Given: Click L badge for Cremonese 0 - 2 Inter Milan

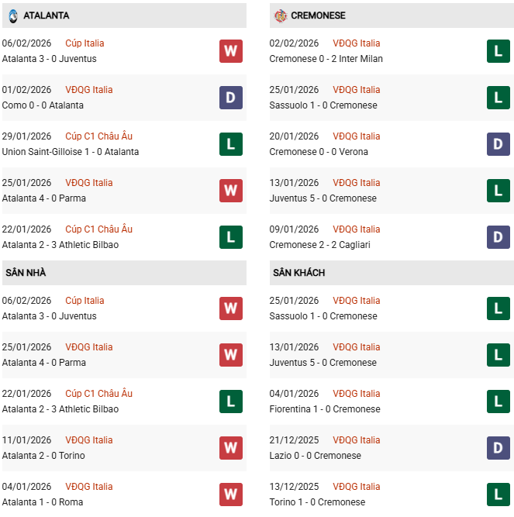Looking at the screenshot, I should point(498,51).
